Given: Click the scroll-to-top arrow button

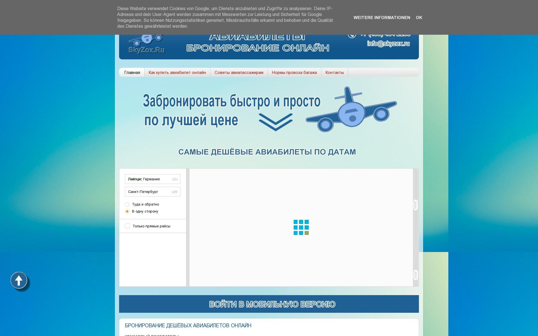Looking at the screenshot, I should [x=19, y=280].
